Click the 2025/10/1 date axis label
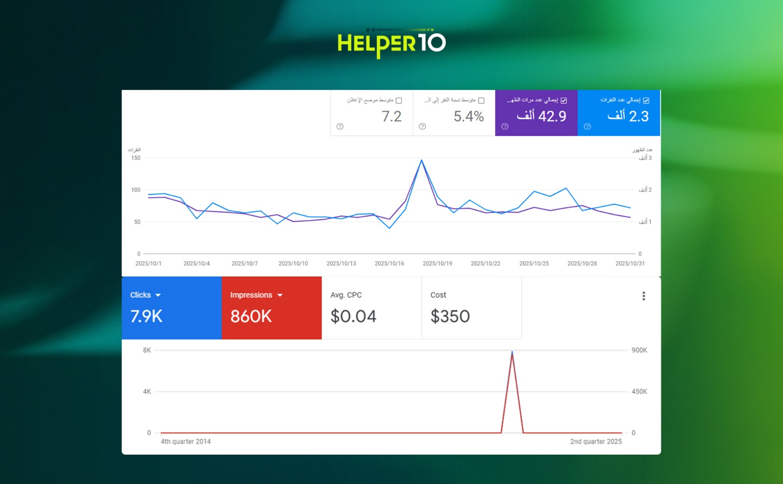Viewport: 783px width, 484px height. coord(148,263)
